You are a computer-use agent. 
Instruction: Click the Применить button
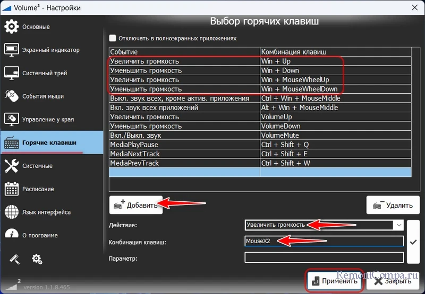tap(335, 281)
